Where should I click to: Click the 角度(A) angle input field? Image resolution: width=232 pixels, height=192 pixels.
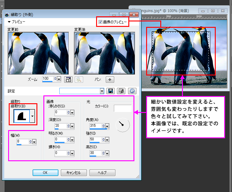tap(96, 126)
